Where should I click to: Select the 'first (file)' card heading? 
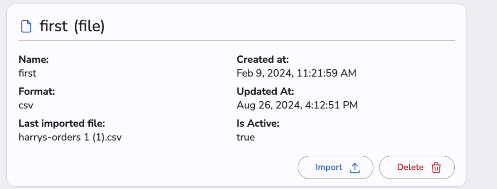pos(72,26)
